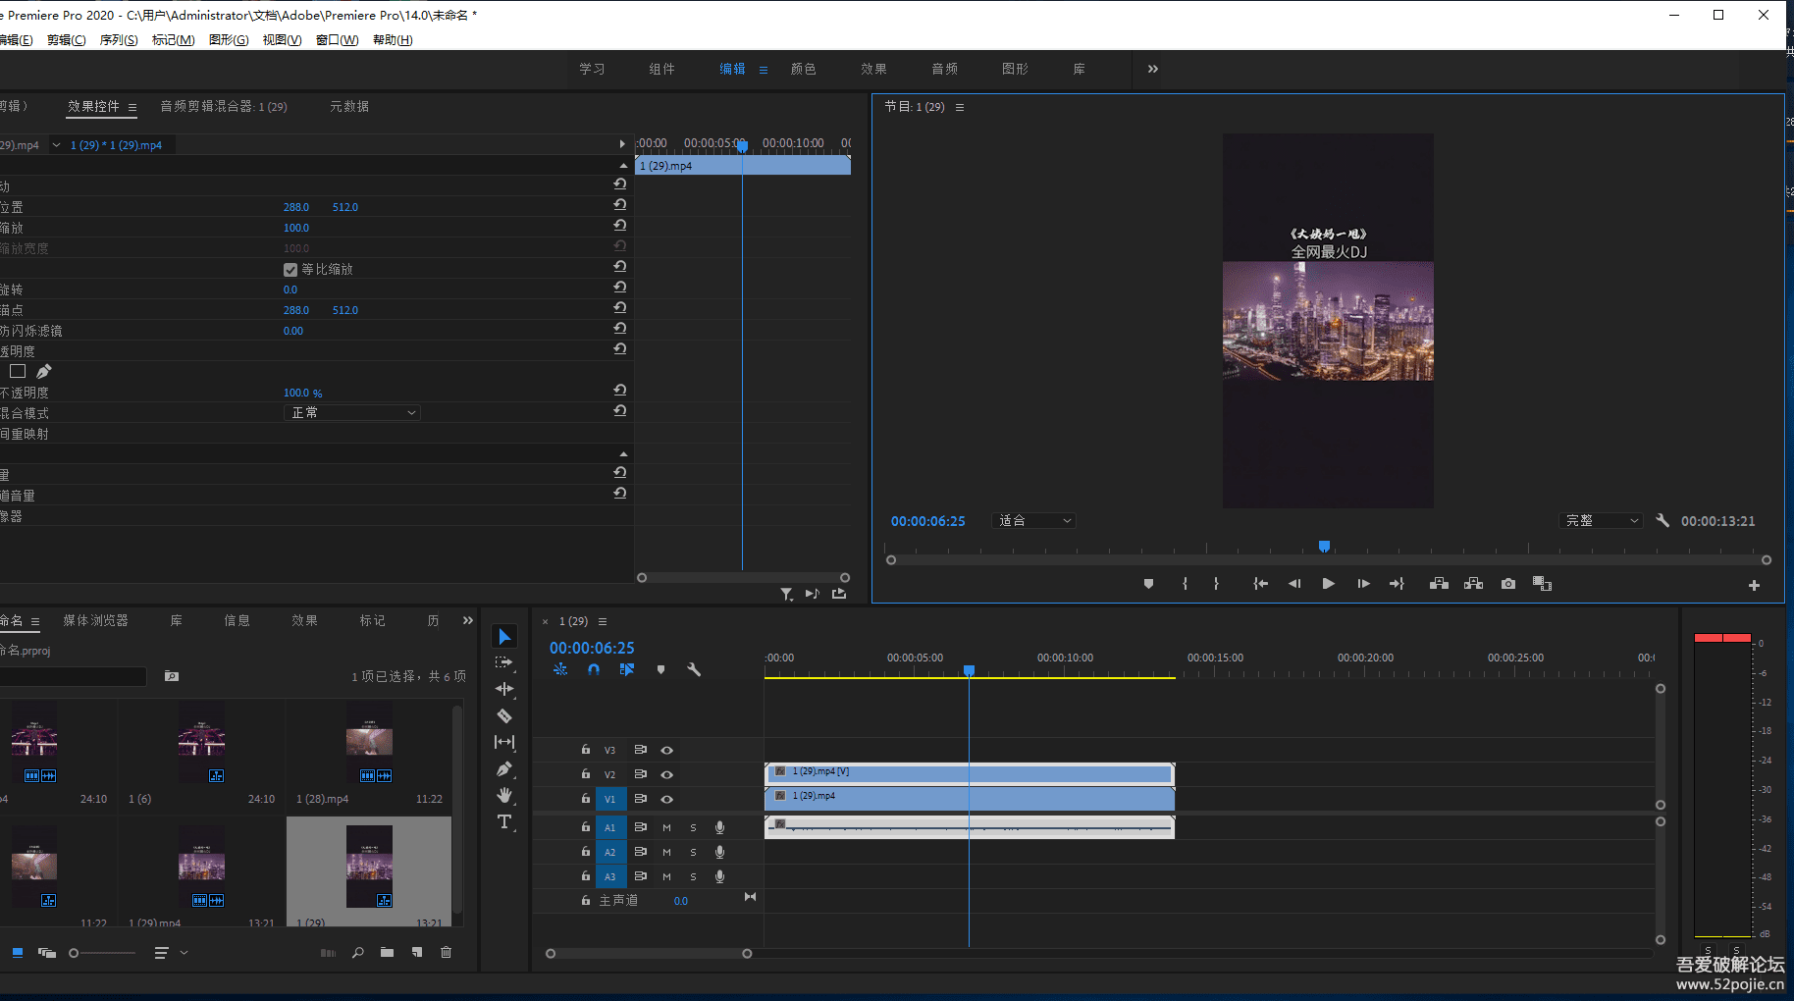Open the source clip dropdown arrow

56,145
